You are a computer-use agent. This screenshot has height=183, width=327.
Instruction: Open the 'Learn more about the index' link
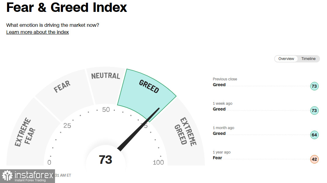(38, 32)
